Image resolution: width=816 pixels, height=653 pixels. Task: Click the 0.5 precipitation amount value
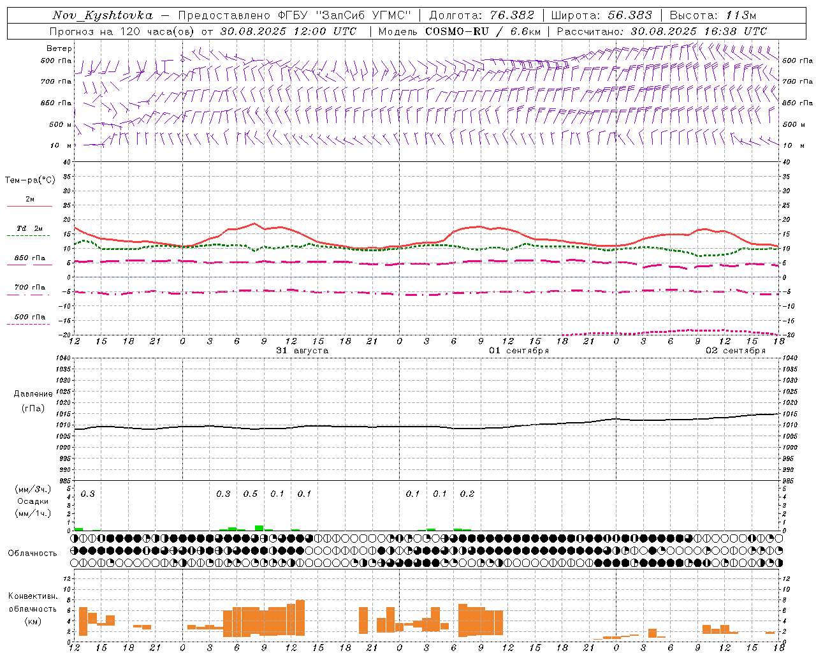(x=251, y=494)
